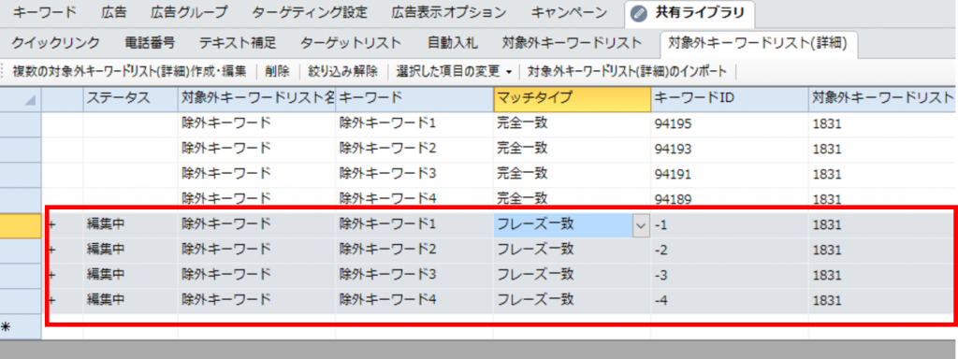Click the 完全一致 cell for ID 94191
958x359 pixels.
click(x=572, y=174)
